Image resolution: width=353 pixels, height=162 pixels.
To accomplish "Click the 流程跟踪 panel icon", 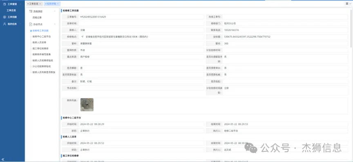I will (x=31, y=11).
